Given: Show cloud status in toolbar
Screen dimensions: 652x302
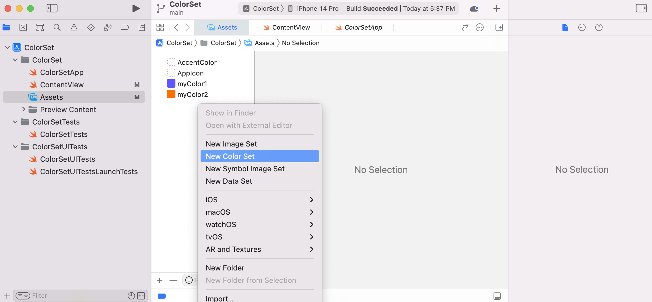Looking at the screenshot, I should (x=474, y=9).
